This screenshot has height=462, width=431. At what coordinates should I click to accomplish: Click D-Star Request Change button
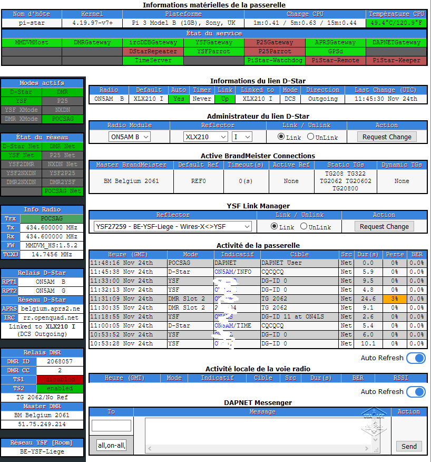coord(387,137)
